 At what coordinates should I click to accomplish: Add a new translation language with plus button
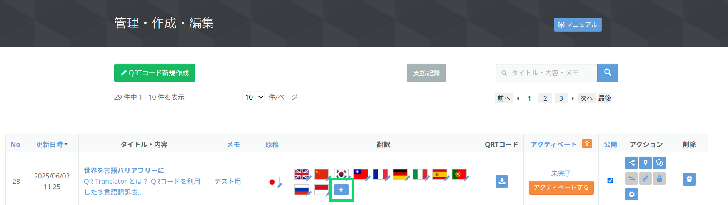341,190
